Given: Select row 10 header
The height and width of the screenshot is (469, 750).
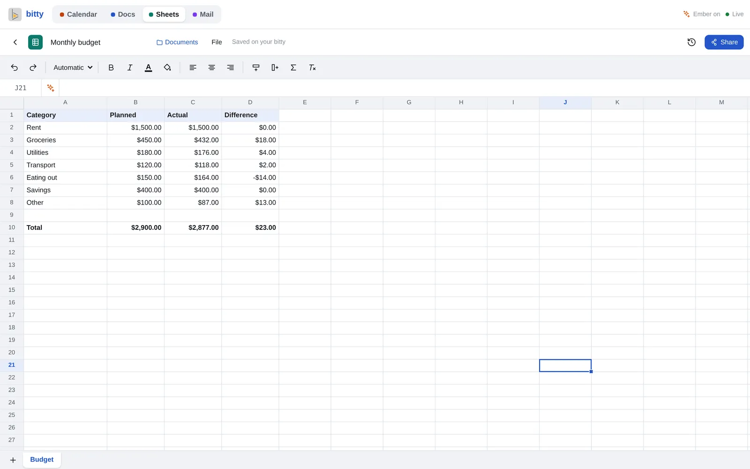Looking at the screenshot, I should (x=12, y=227).
